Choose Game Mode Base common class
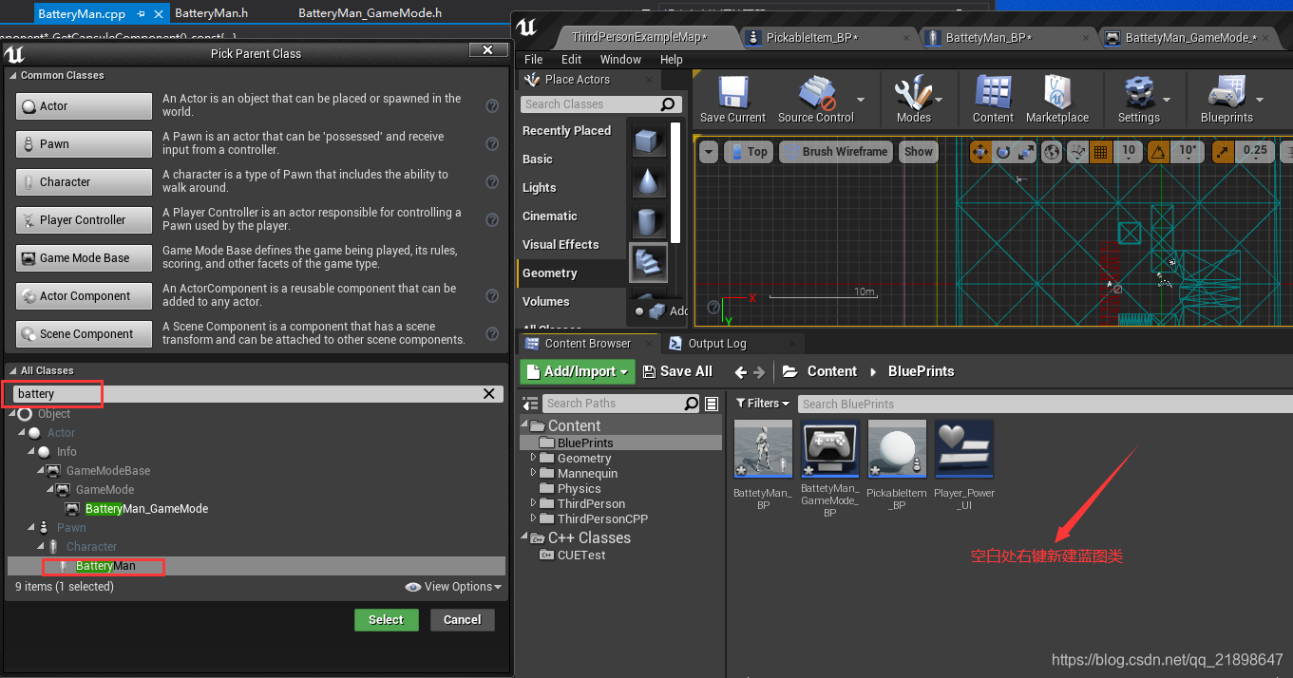 (84, 258)
